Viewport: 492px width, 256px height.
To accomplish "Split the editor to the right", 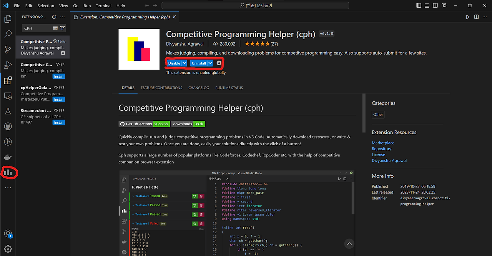I will coord(476,17).
